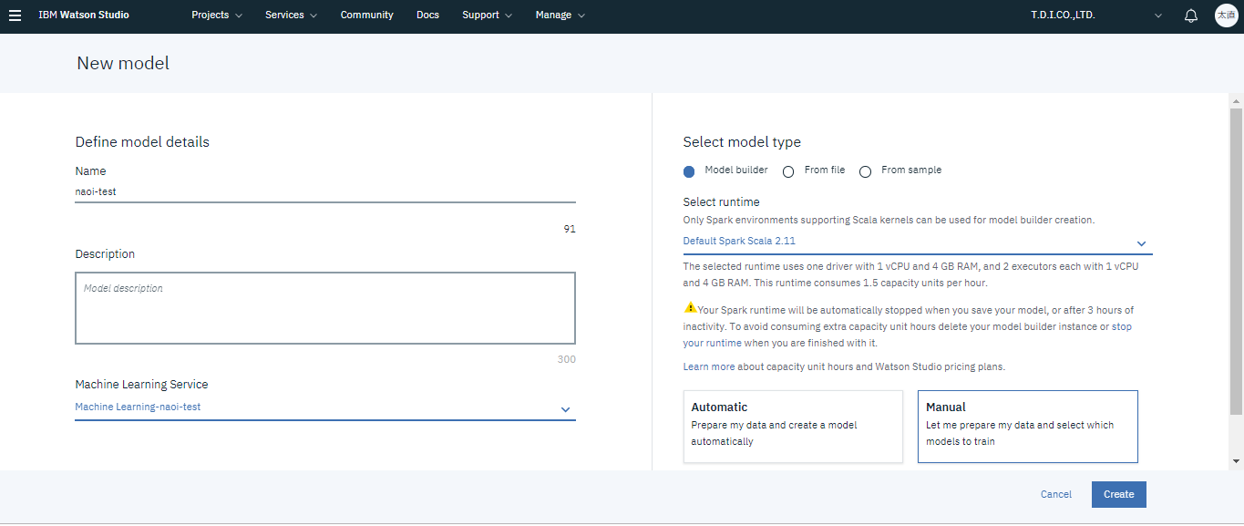
Task: Follow the Learn more link
Action: tap(708, 367)
